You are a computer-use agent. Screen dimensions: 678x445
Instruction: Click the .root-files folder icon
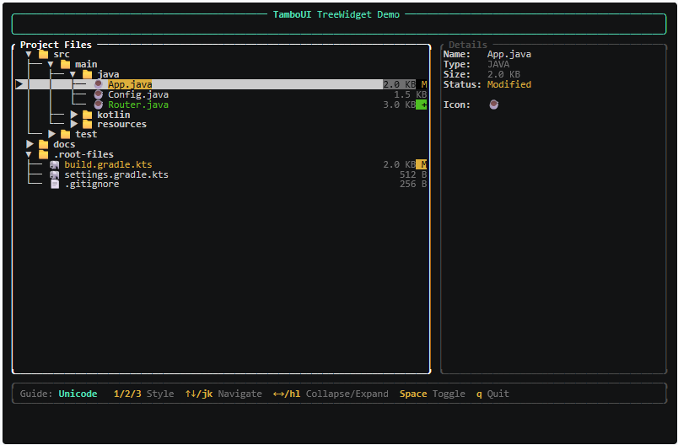[x=43, y=154]
